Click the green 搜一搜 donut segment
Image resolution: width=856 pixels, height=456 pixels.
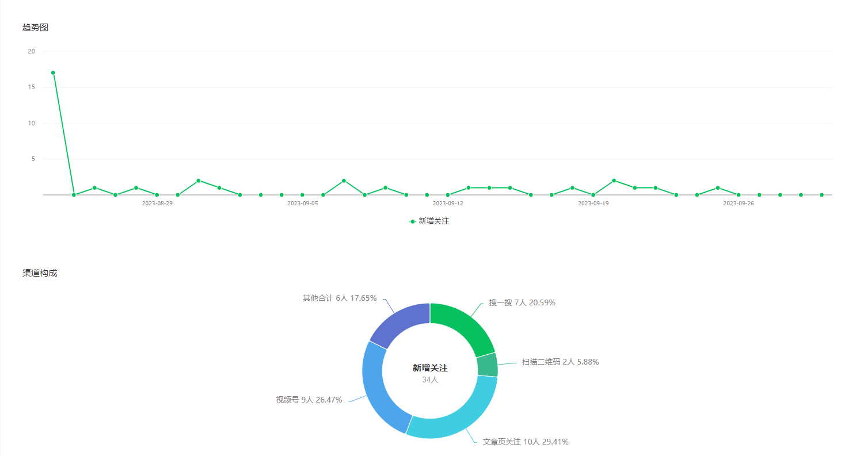pyautogui.click(x=464, y=324)
